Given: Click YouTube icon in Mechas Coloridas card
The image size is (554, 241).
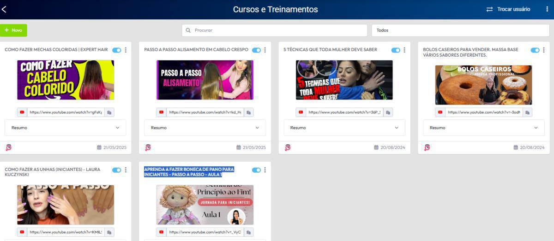Looking at the screenshot, I should click(22, 112).
